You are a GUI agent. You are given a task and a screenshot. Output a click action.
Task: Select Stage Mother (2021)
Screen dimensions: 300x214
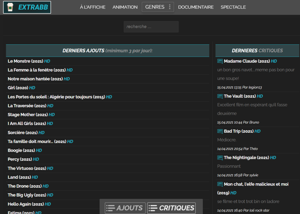click(31, 115)
